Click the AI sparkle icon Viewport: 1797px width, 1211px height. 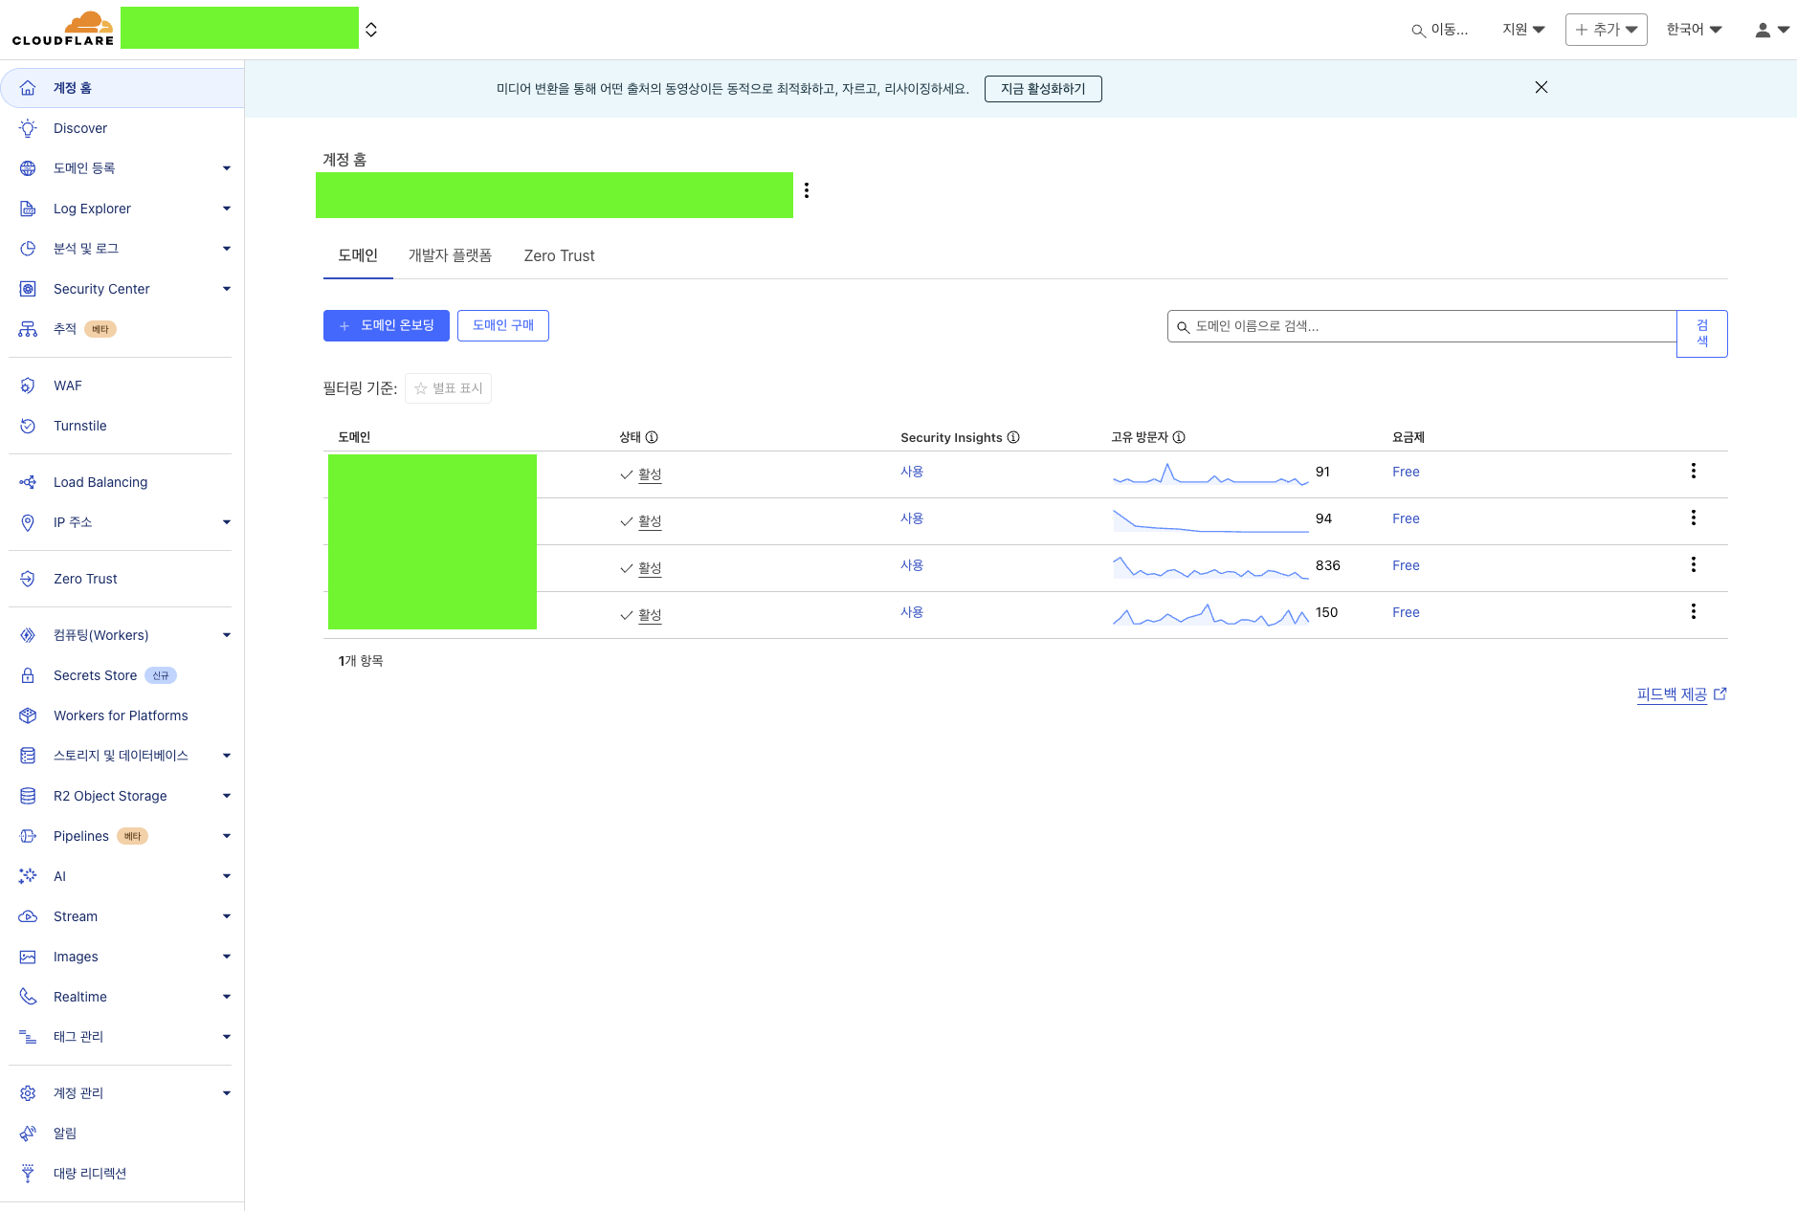coord(28,876)
